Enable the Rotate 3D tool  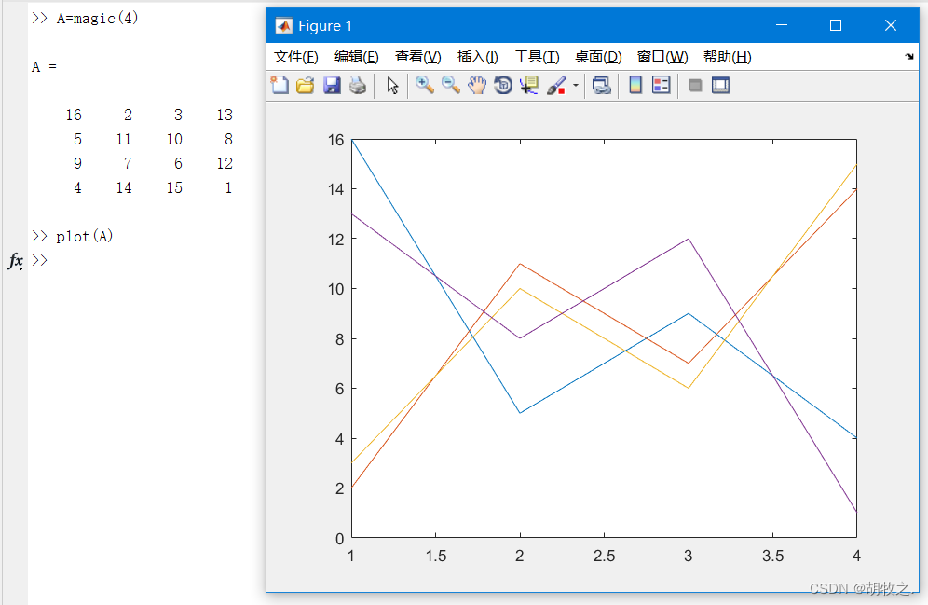[503, 85]
